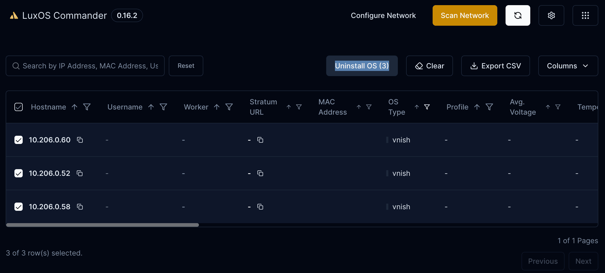Expand the Columns dropdown
Screen dimensions: 605x273
click(568, 66)
